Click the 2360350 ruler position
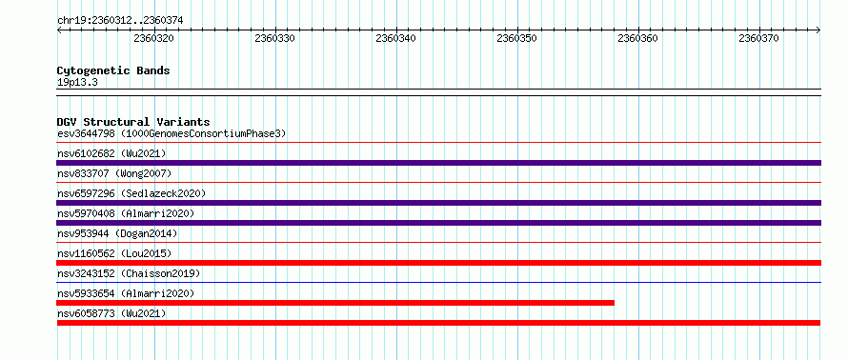848x360 pixels. coord(517,38)
